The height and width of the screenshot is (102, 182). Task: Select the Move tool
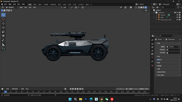point(3,24)
